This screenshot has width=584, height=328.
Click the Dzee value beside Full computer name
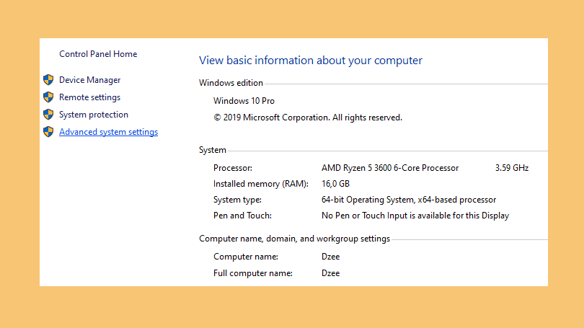coord(330,273)
